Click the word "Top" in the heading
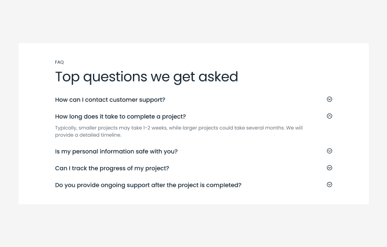This screenshot has height=247, width=387. coord(67,77)
